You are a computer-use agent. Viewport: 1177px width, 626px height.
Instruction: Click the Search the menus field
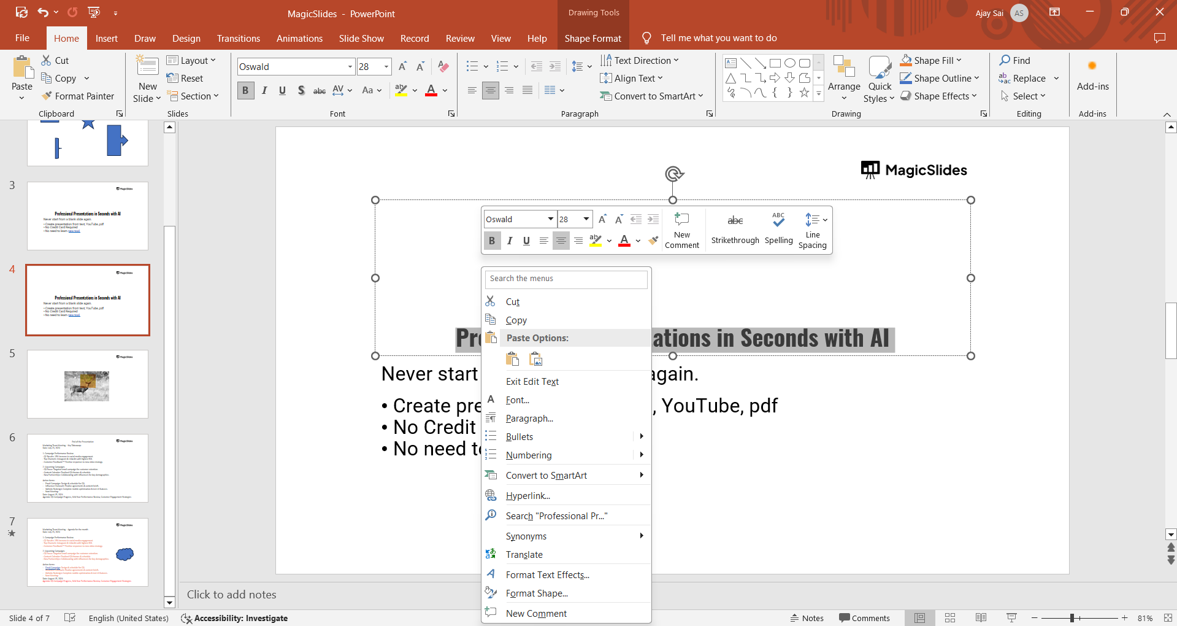pos(566,279)
